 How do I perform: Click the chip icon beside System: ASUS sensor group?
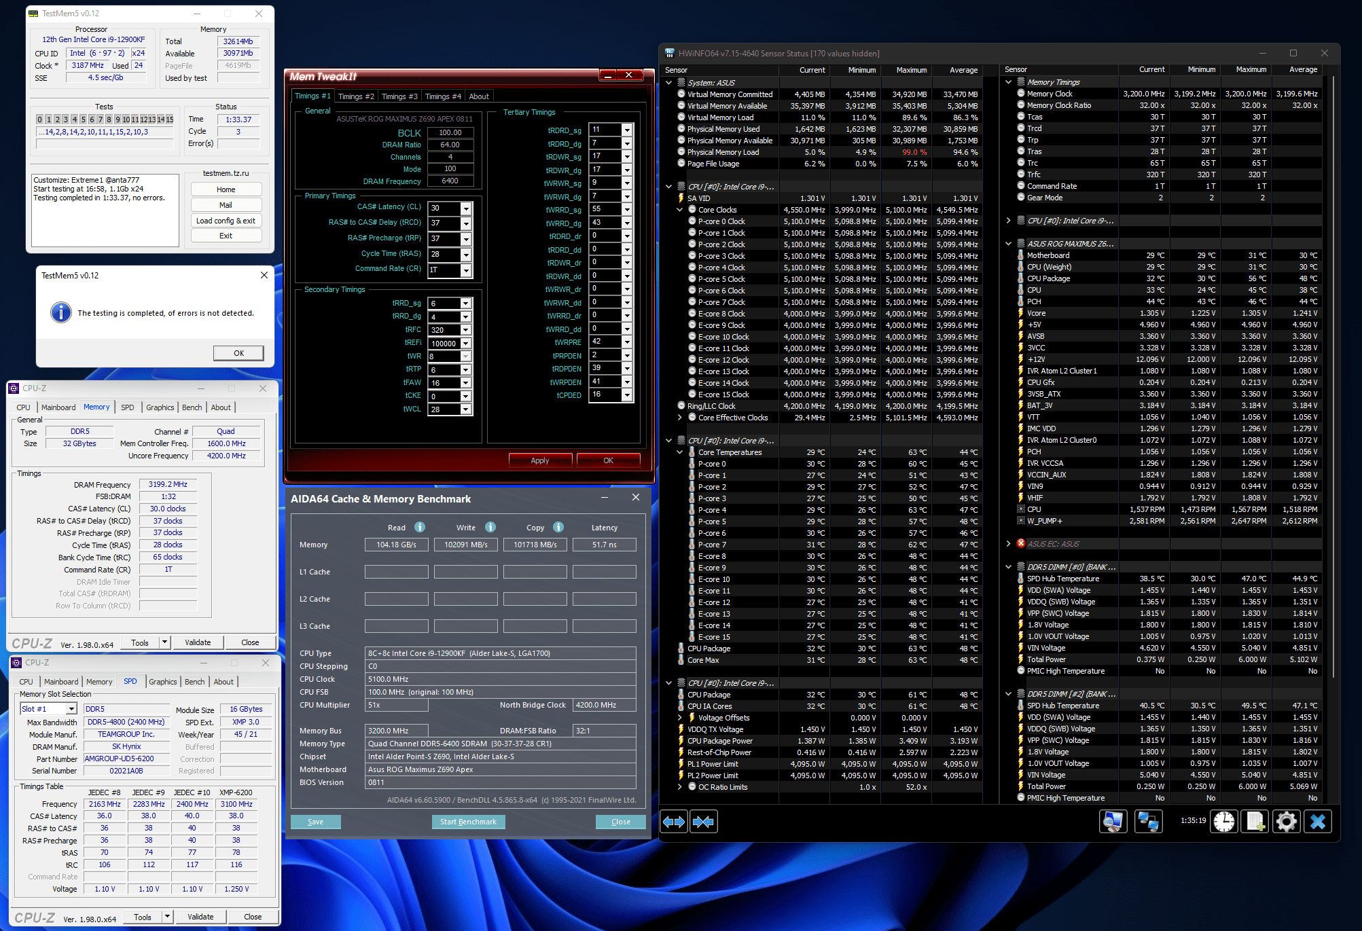pyautogui.click(x=681, y=82)
